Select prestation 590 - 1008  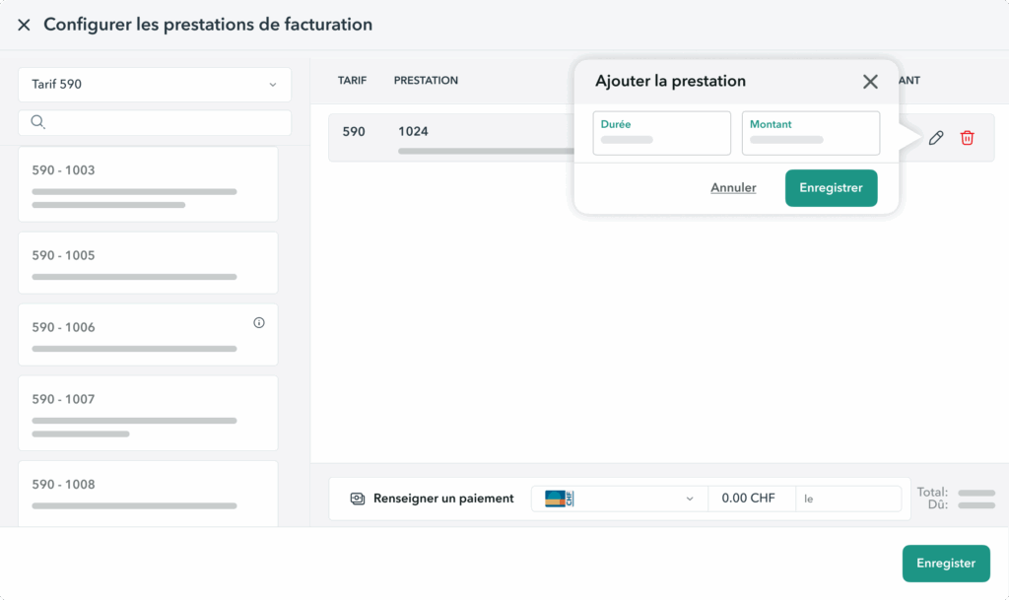pos(148,494)
